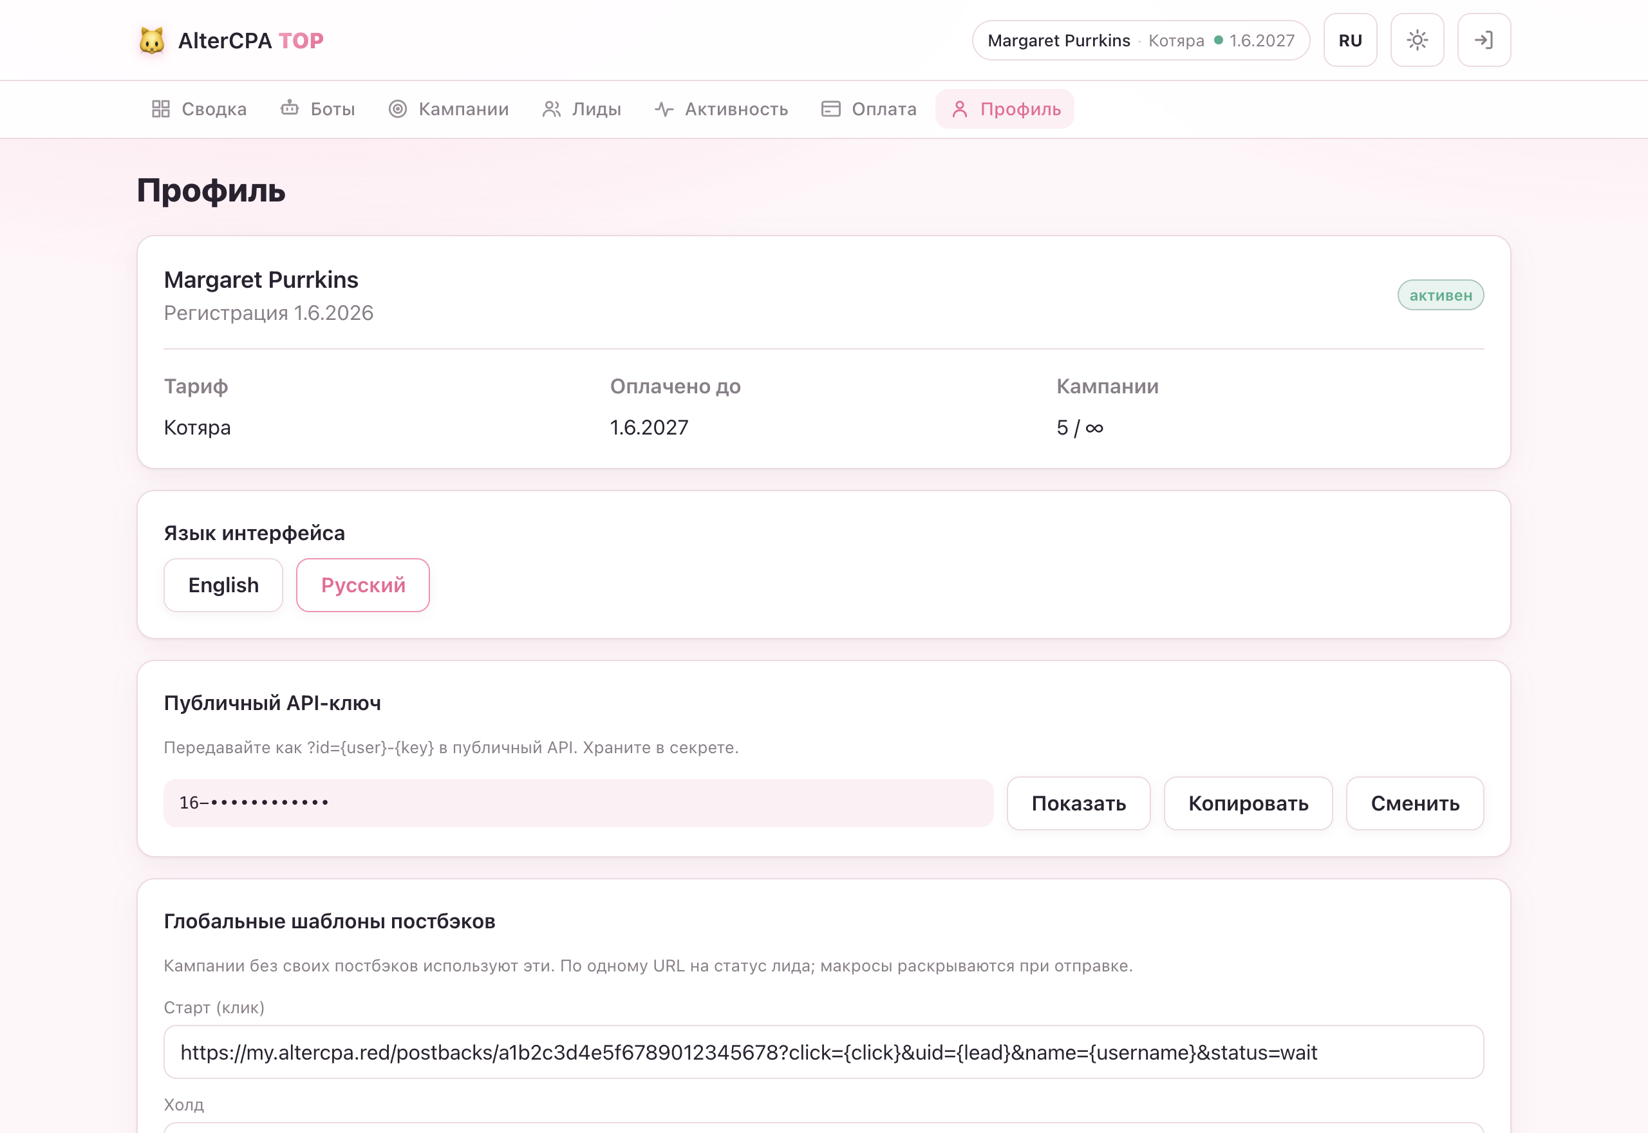Open the Активность tab
This screenshot has height=1133, width=1648.
721,109
